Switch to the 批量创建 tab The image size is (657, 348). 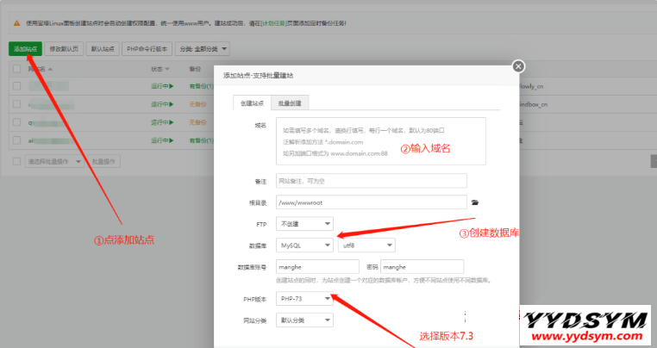[290, 103]
